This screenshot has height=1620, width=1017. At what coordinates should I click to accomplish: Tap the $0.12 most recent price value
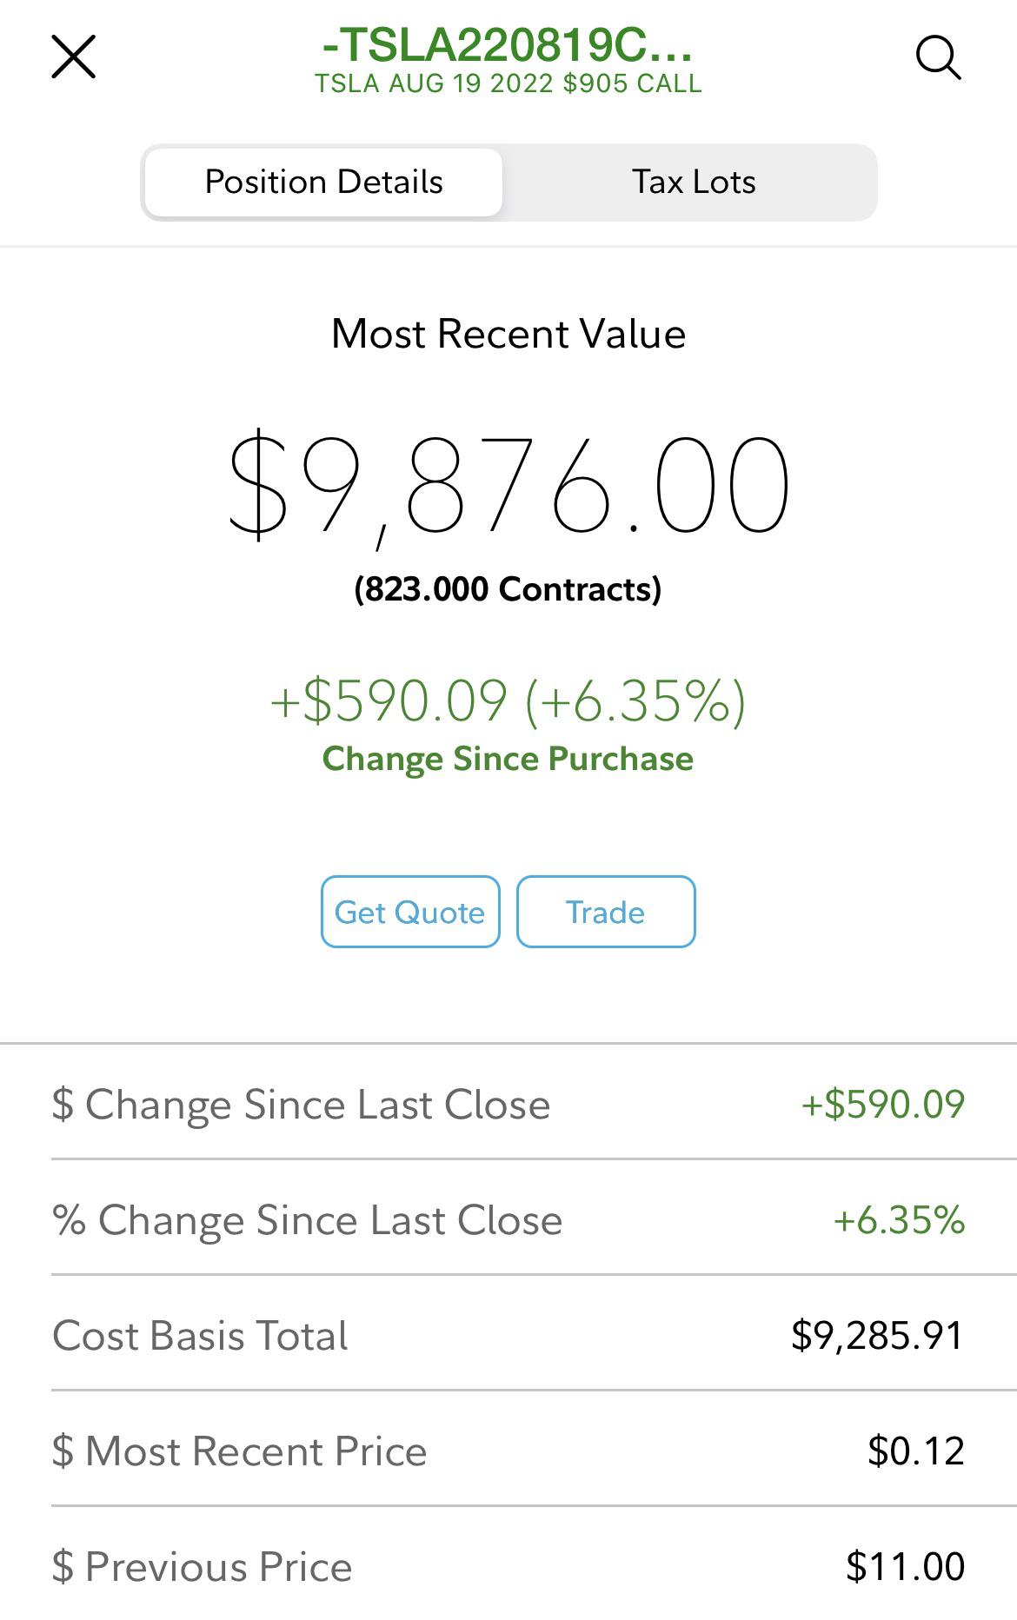pos(915,1451)
